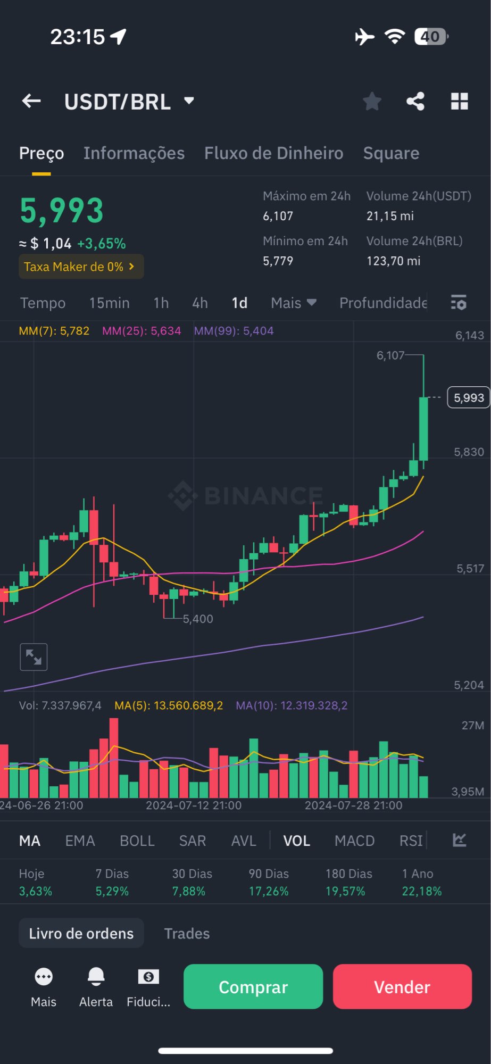
Task: Enable the MA indicator
Action: coord(30,841)
